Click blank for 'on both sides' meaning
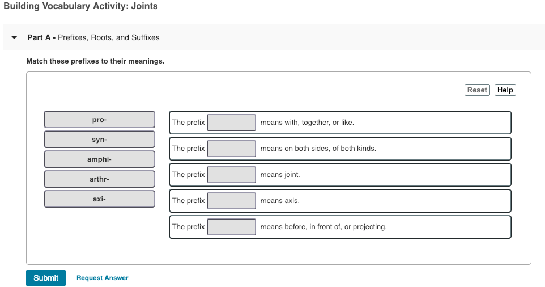The image size is (545, 287). 231,149
